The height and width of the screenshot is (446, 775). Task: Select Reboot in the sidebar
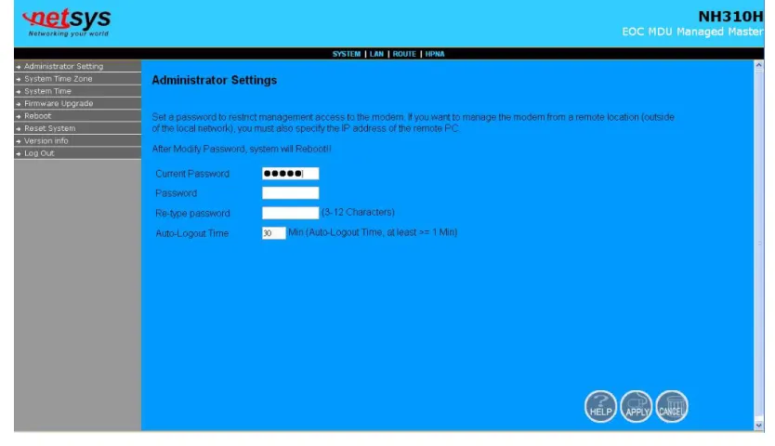[78, 116]
